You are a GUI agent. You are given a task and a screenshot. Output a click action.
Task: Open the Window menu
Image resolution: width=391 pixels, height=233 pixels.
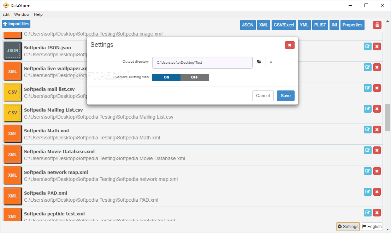coord(22,14)
